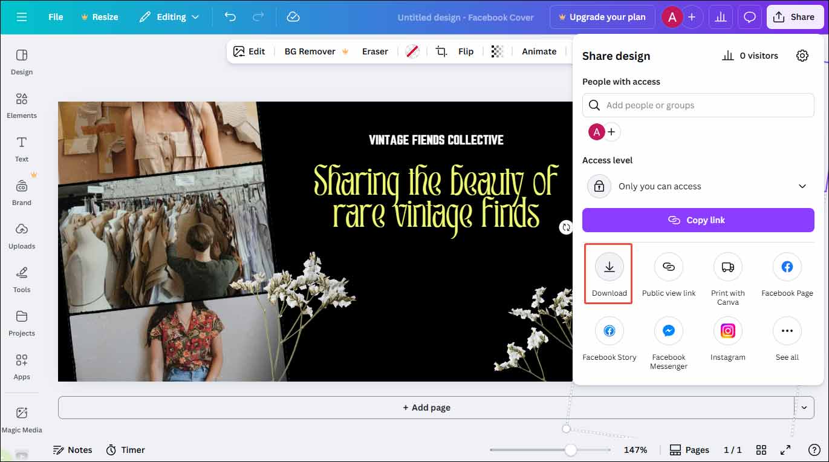Open the Editing mode dropdown
The width and height of the screenshot is (829, 462).
point(169,17)
